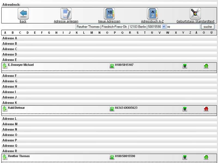This screenshot has height=163, width=218.
Task: Select letter K in alphabet bar
Action: (77, 33)
